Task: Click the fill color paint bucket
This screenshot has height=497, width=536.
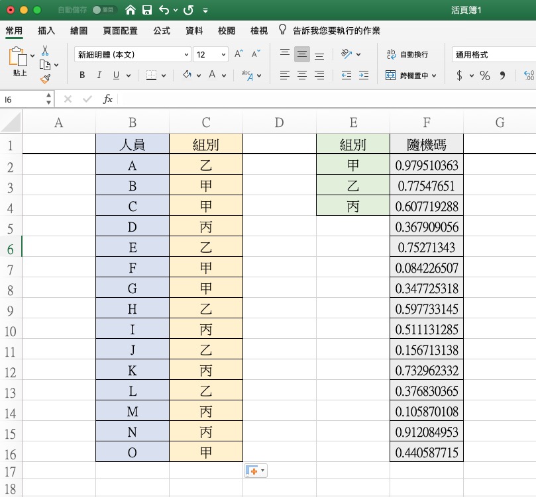Action: [x=187, y=75]
